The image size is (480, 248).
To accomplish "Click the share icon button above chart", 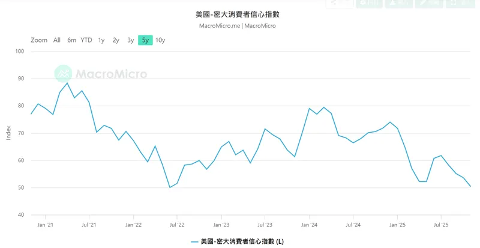I will pos(340,2).
